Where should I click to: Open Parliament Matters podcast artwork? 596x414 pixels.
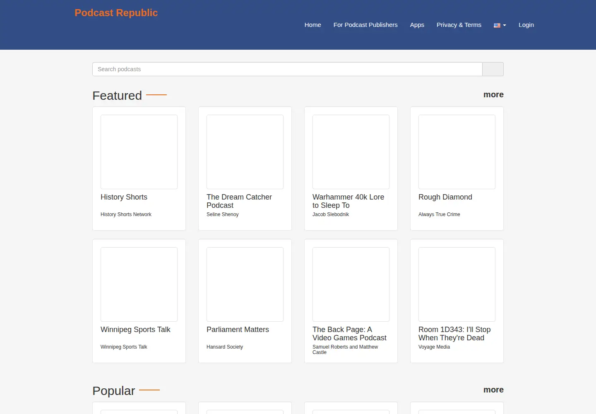(245, 284)
